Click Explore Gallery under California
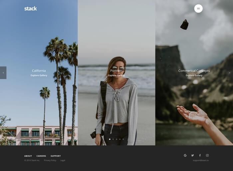This screenshot has height=171, width=233. (39, 75)
